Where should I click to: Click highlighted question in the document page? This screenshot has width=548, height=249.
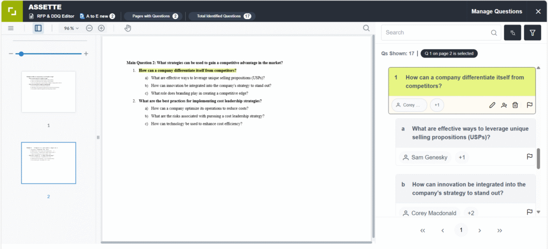pos(188,70)
